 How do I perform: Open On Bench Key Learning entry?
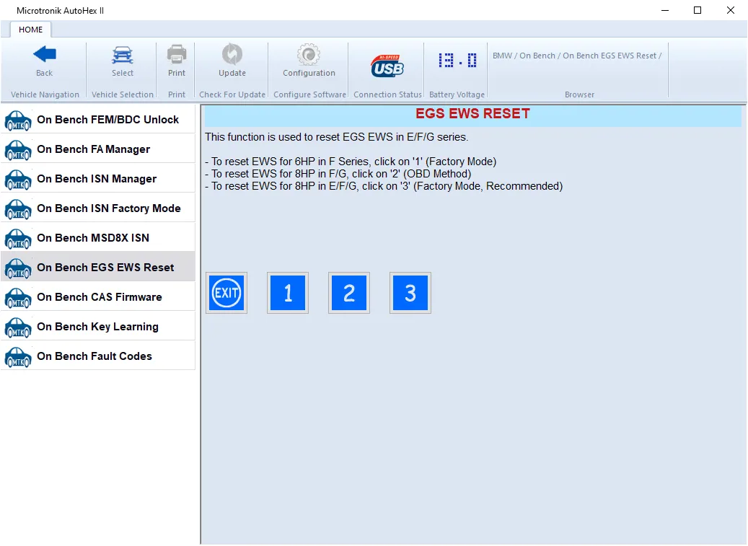point(98,326)
